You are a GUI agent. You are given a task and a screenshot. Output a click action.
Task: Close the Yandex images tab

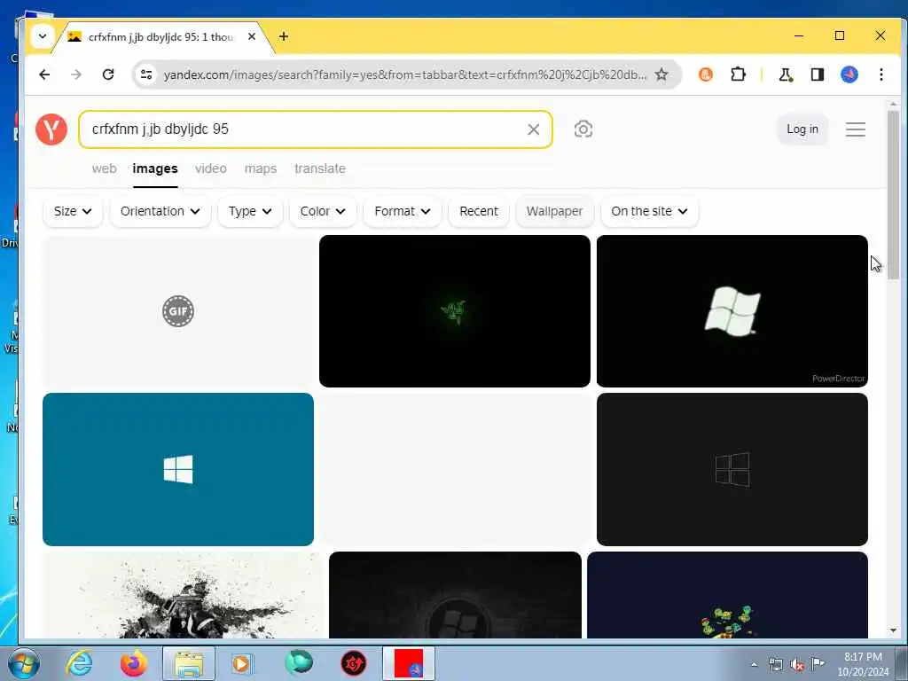point(252,36)
